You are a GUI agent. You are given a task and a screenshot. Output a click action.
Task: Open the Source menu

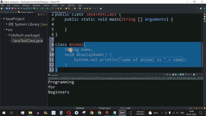pyautogui.click(x=16, y=5)
